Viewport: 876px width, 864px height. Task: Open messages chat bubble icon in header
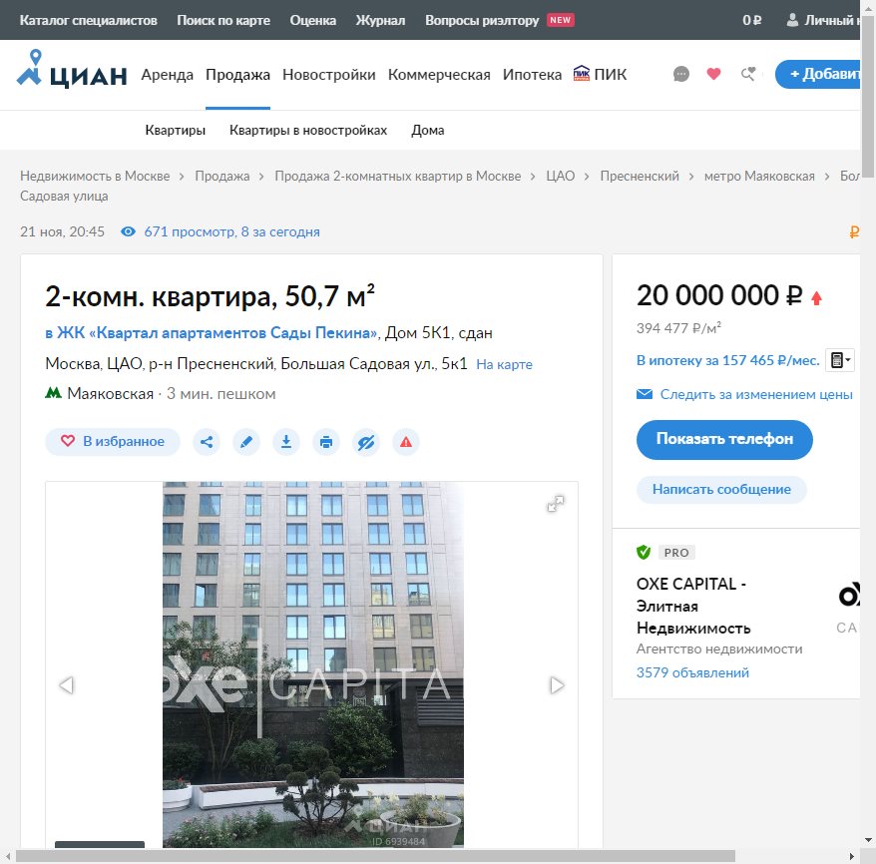click(681, 74)
